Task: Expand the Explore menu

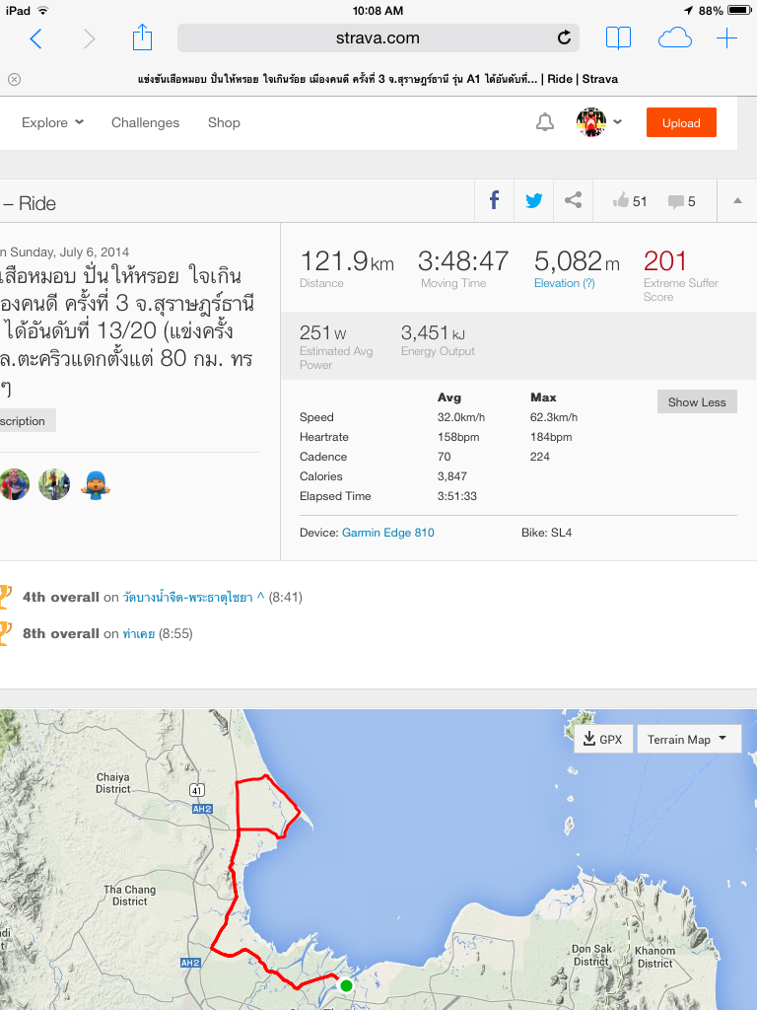Action: [x=53, y=122]
